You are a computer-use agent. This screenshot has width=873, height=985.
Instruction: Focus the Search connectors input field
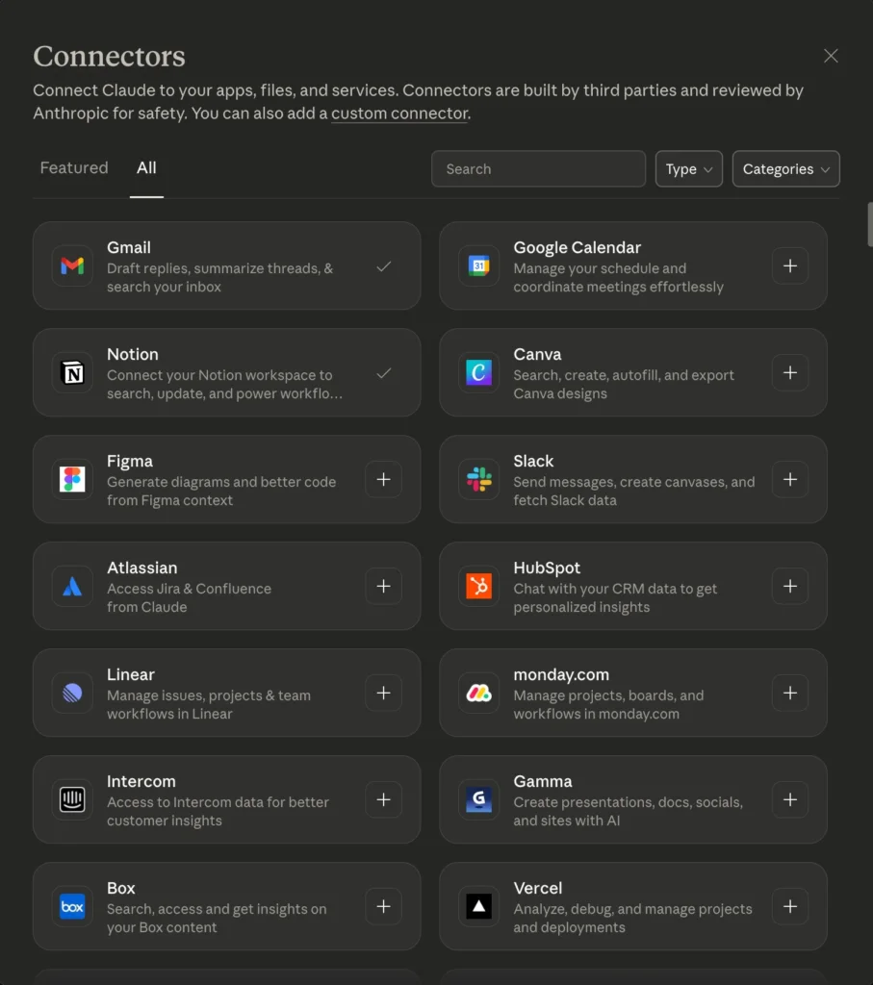538,169
